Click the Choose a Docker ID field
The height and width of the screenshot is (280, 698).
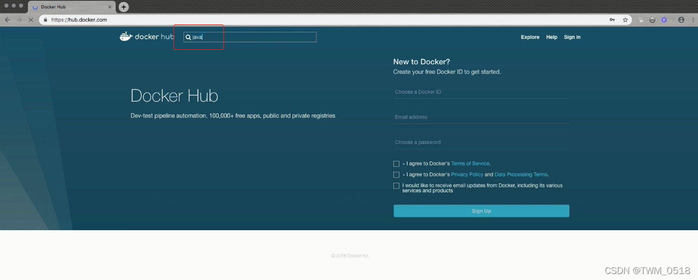(x=481, y=92)
